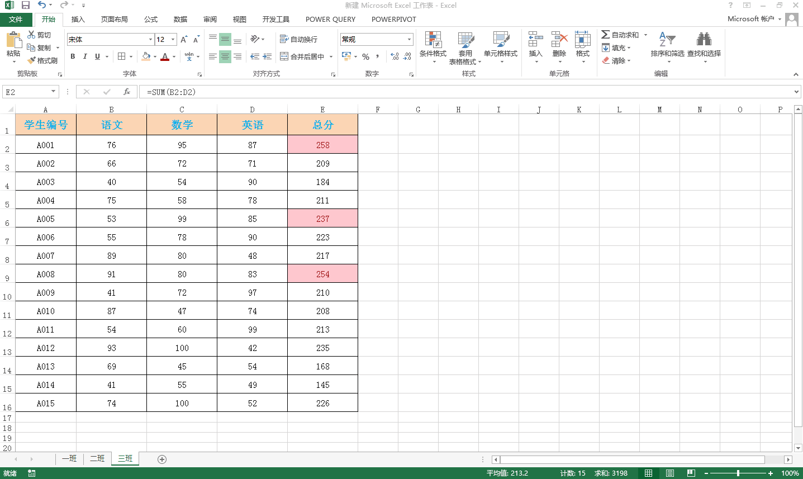Toggle italic formatting

click(85, 56)
